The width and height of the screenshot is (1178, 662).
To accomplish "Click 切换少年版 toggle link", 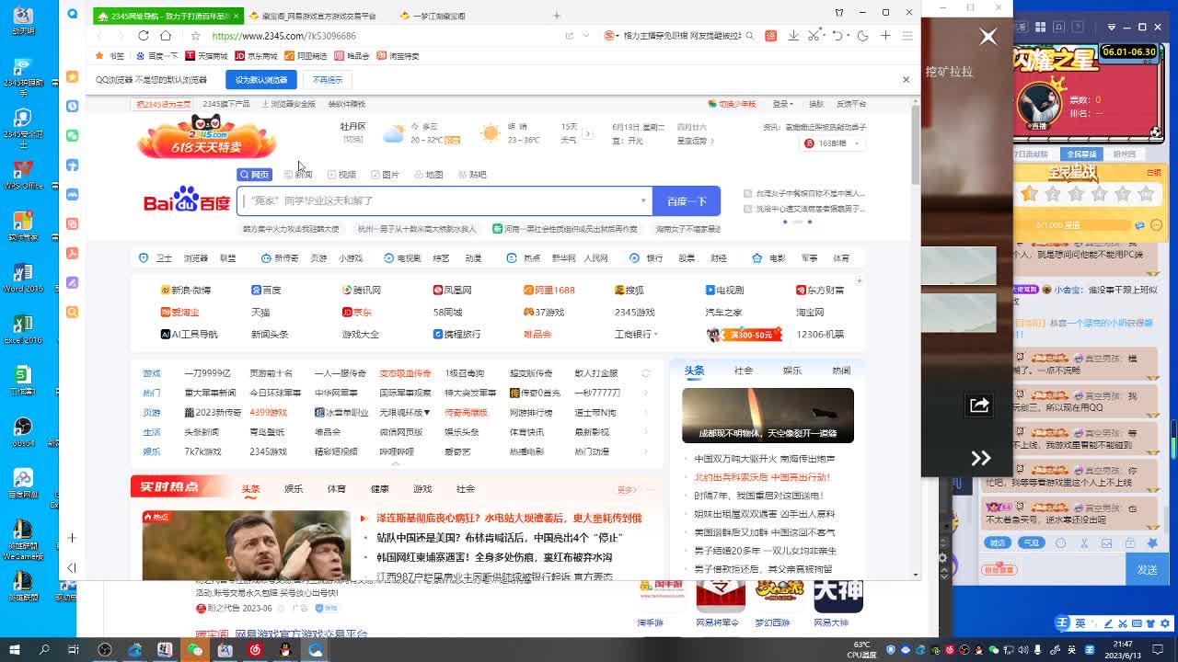I will 732,104.
